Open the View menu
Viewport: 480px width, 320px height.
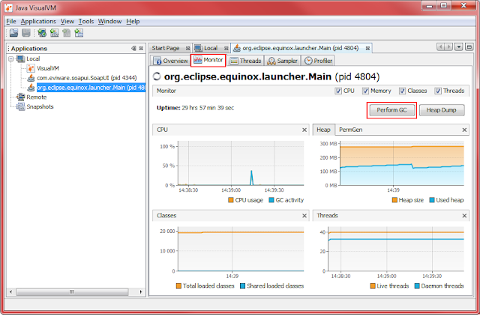(67, 22)
